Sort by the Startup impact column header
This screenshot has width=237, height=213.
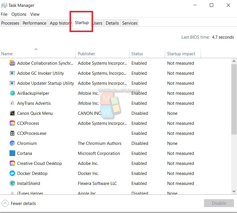point(183,53)
